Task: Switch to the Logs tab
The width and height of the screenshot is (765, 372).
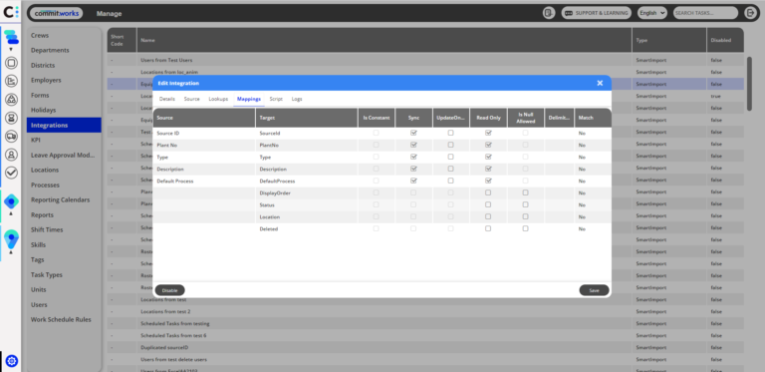Action: coord(297,99)
